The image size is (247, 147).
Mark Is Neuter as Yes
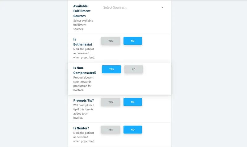pos(111,129)
